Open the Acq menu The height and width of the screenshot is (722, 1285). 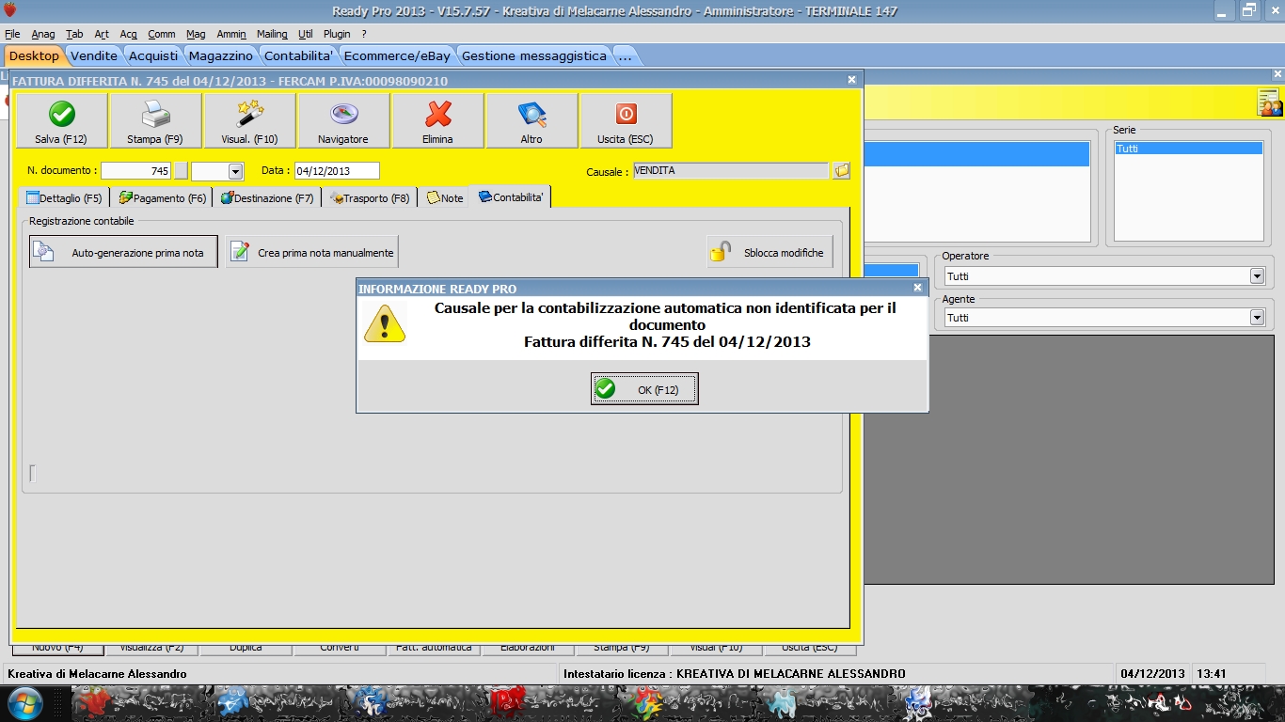tap(129, 34)
